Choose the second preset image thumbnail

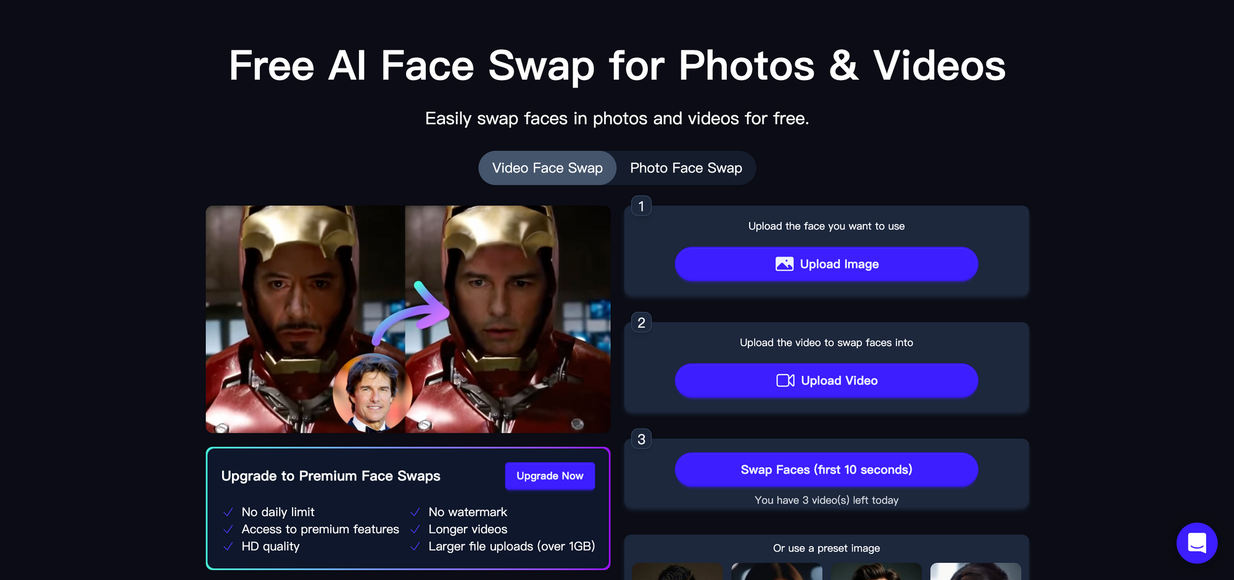pyautogui.click(x=776, y=572)
